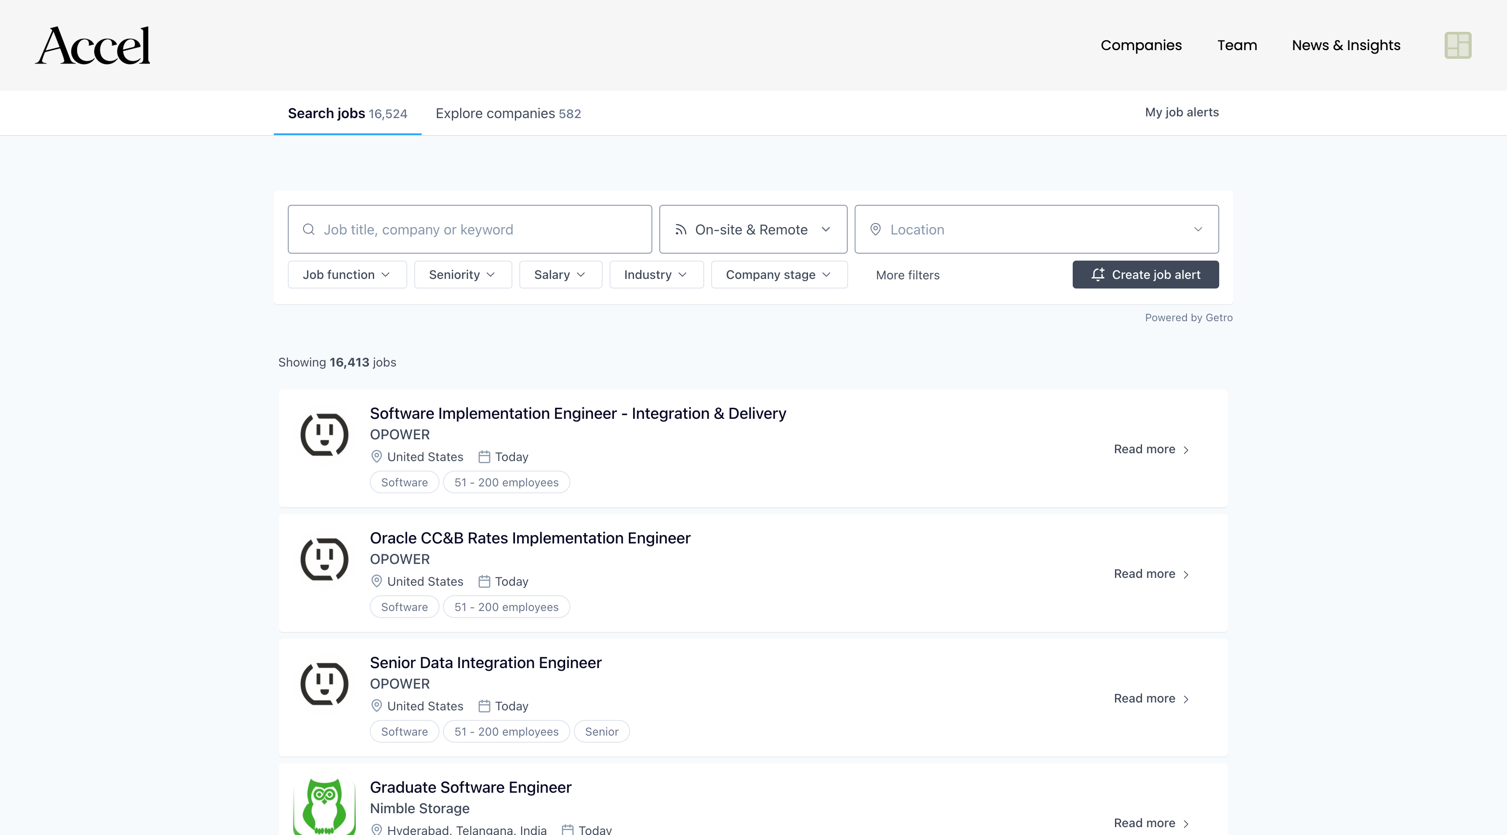This screenshot has height=835, width=1507.
Task: Open Companies in the top navigation
Action: coord(1141,45)
